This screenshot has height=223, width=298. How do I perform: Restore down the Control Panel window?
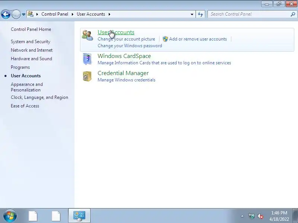coord(279,4)
